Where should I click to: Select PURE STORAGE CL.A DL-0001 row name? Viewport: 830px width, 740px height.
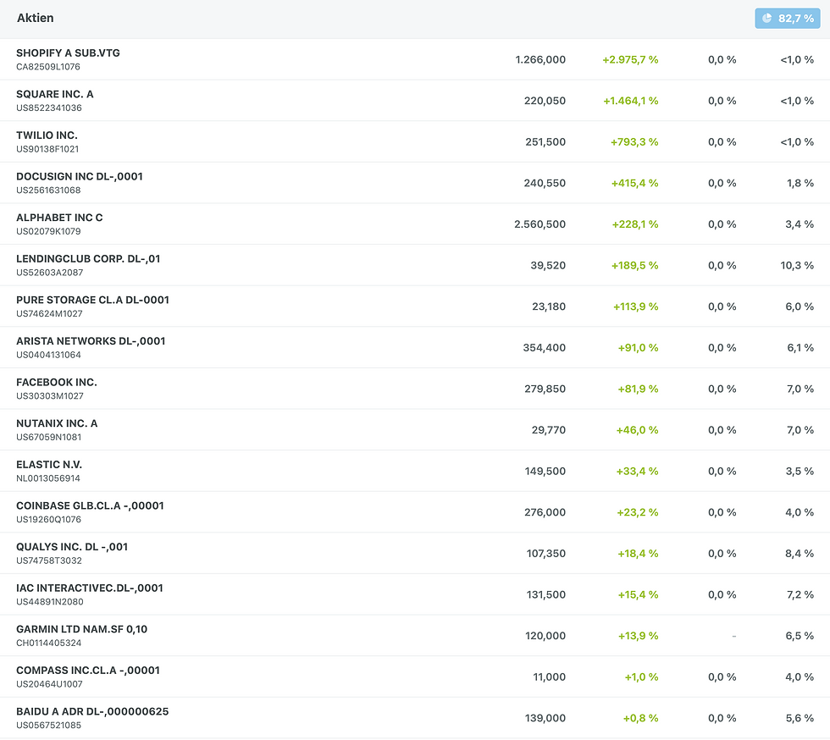click(92, 300)
